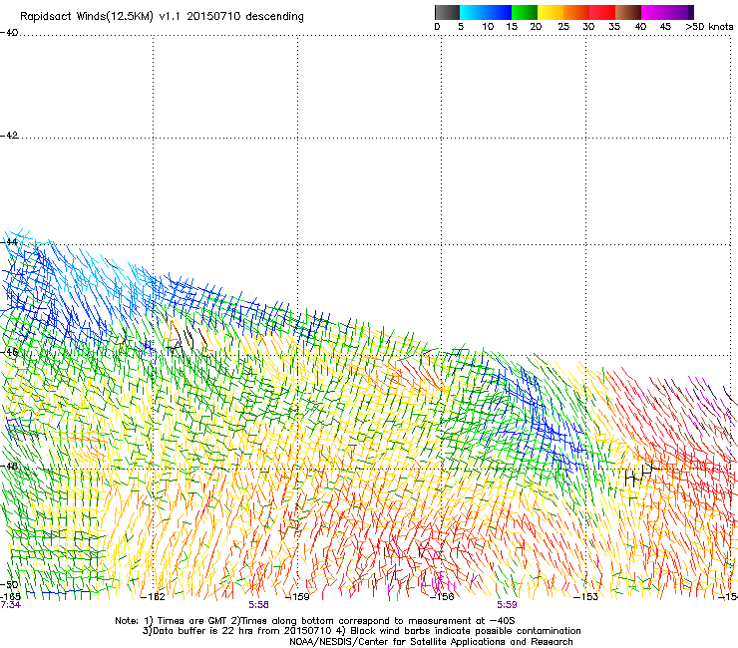The image size is (738, 648).
Task: Click the '-42' latitude axis label
Action: (9, 136)
